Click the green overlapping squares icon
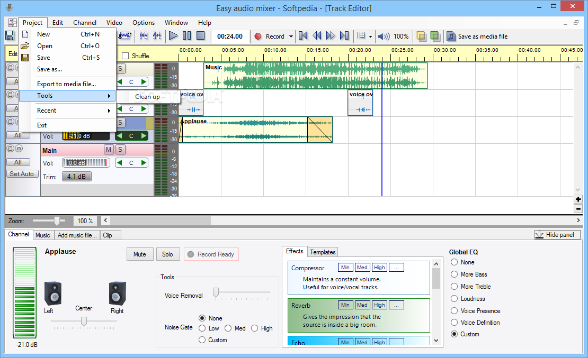This screenshot has width=588, height=358. [x=435, y=36]
